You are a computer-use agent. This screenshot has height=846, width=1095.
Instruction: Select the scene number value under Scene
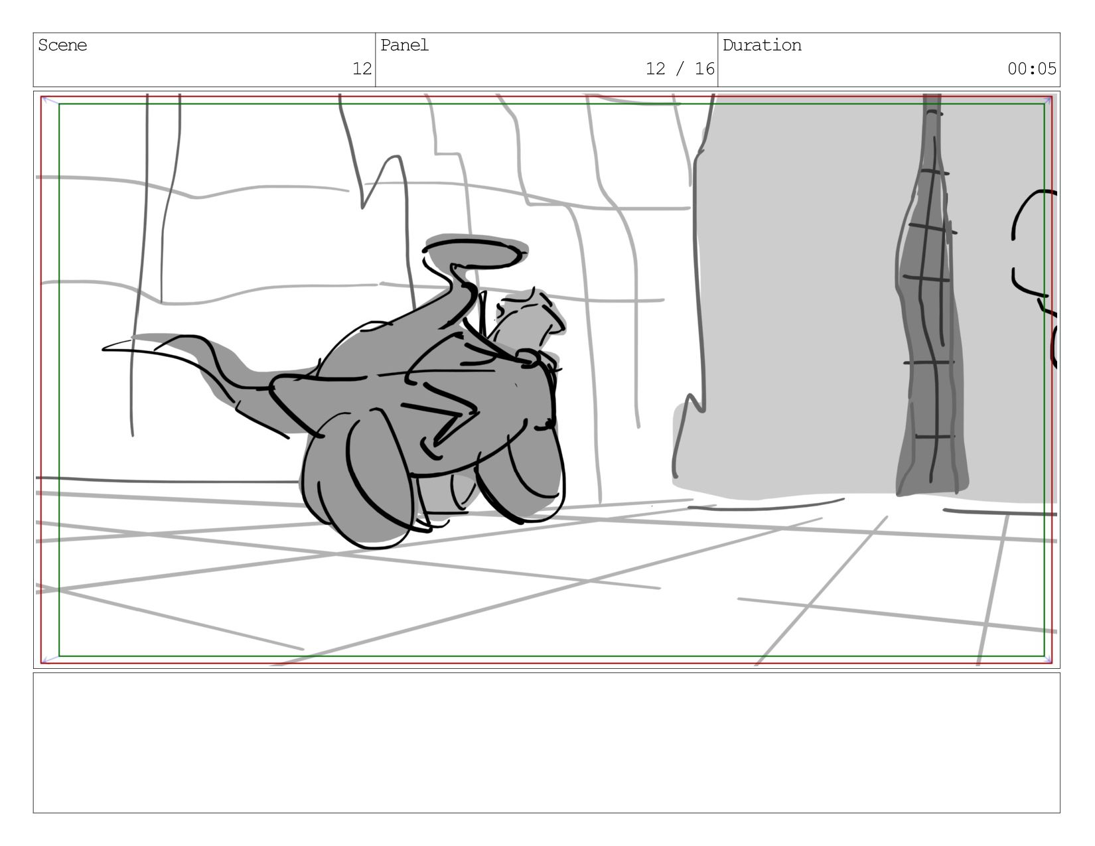tap(362, 68)
